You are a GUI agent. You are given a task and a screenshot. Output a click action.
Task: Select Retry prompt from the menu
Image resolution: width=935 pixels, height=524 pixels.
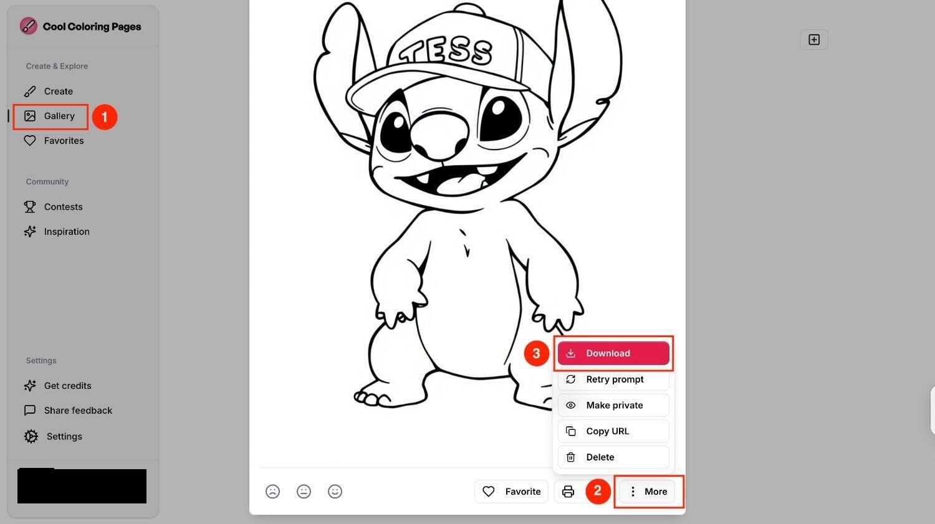click(613, 379)
